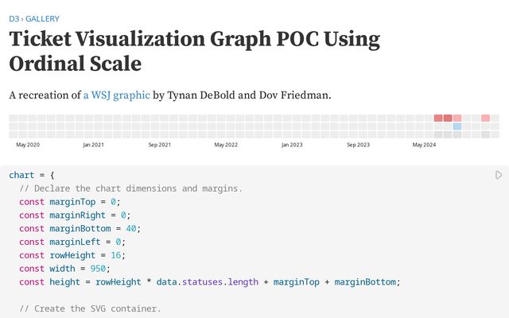Click the Jan 2023 axis tick label
This screenshot has height=318, width=509.
point(292,145)
